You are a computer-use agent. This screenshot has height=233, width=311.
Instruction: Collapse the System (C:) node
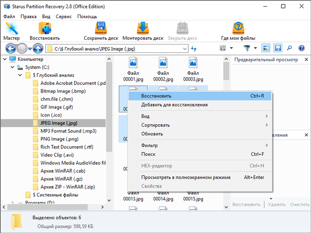pyautogui.click(x=12, y=67)
